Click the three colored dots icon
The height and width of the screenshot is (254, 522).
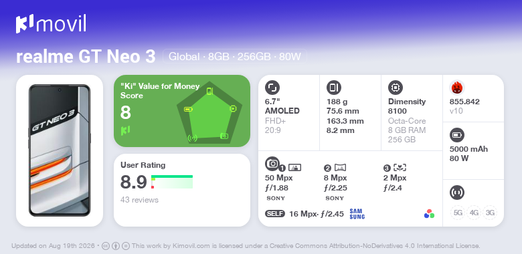[x=429, y=214]
